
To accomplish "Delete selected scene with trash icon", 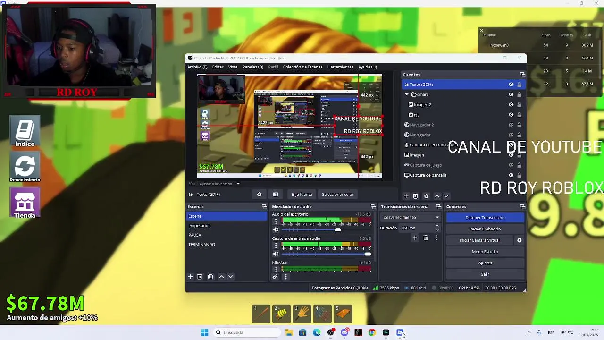I will 200,277.
